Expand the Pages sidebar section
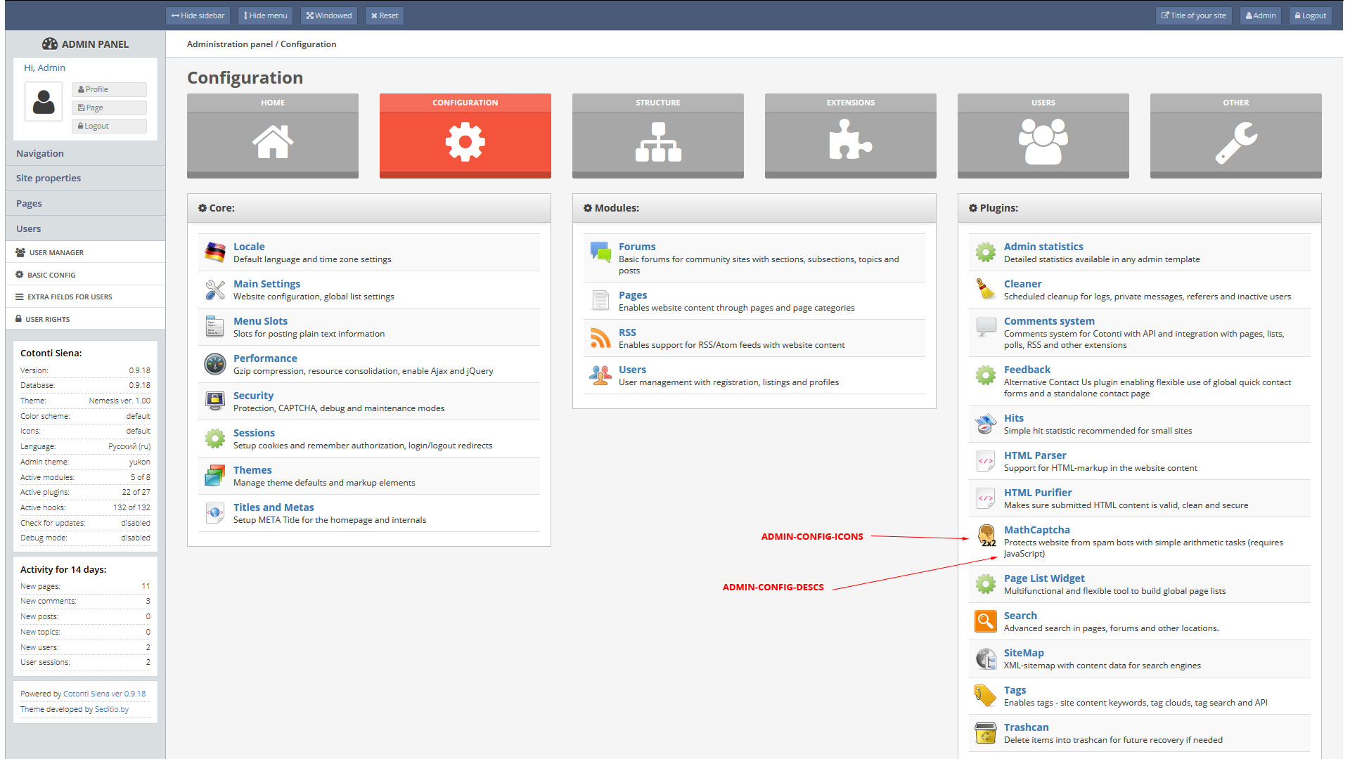The image size is (1350, 759). tap(29, 204)
